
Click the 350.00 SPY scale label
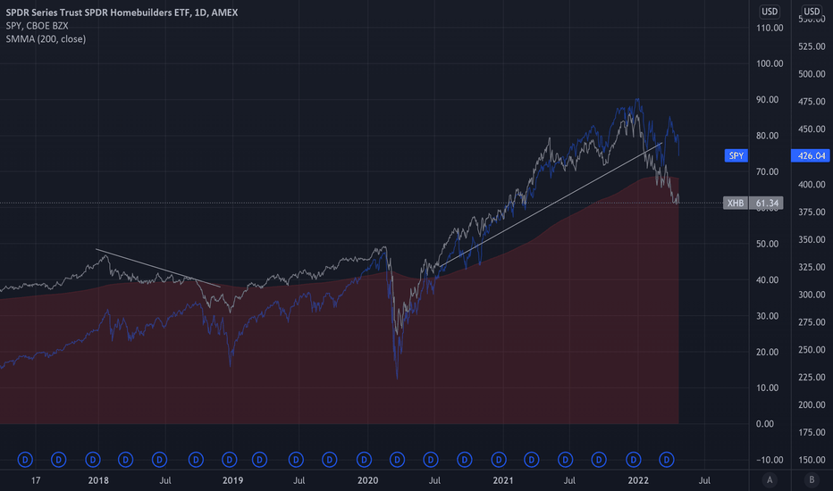click(x=812, y=240)
